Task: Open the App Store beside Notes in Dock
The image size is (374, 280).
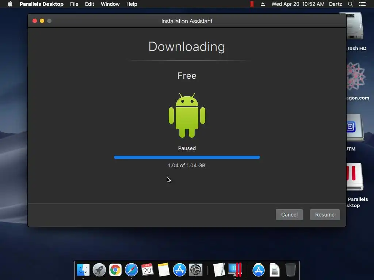Action: point(179,270)
